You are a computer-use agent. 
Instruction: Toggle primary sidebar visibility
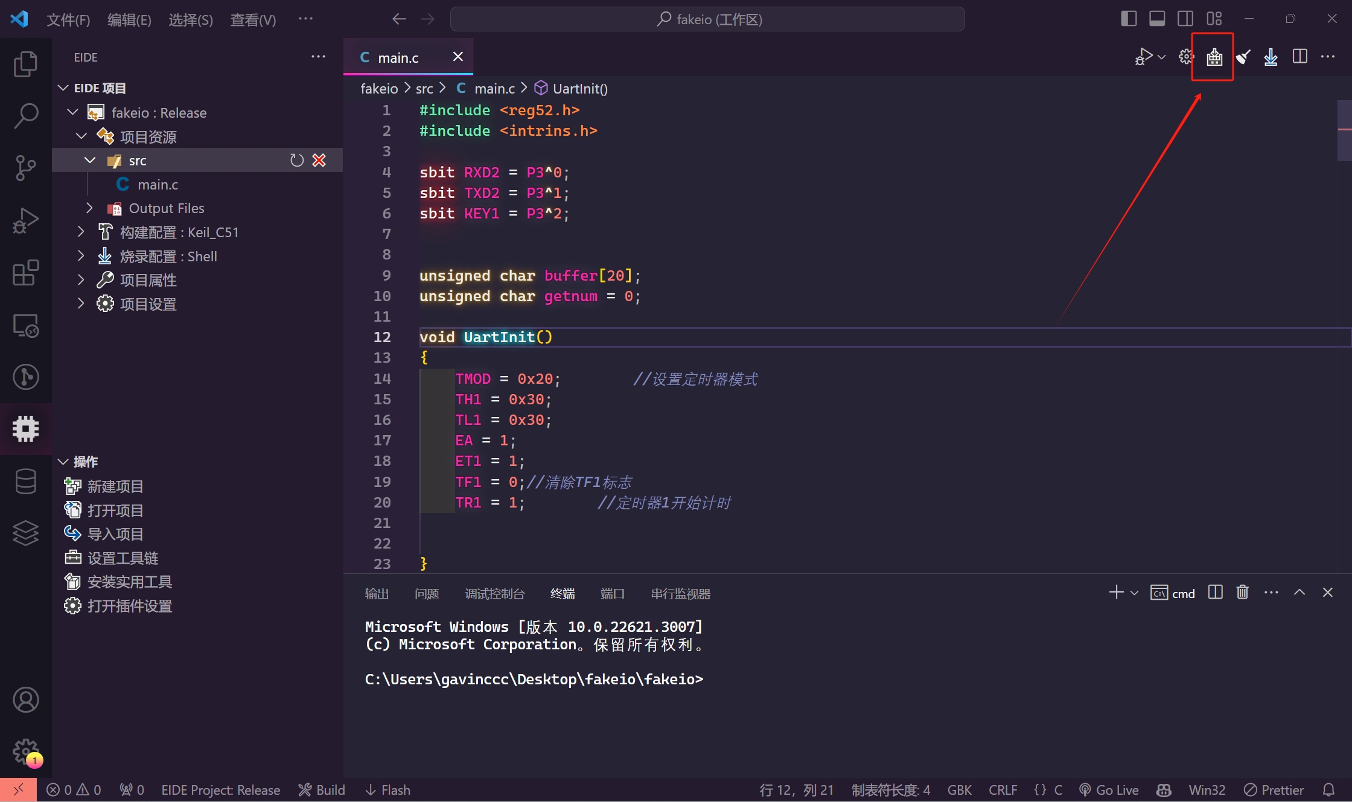1129,19
